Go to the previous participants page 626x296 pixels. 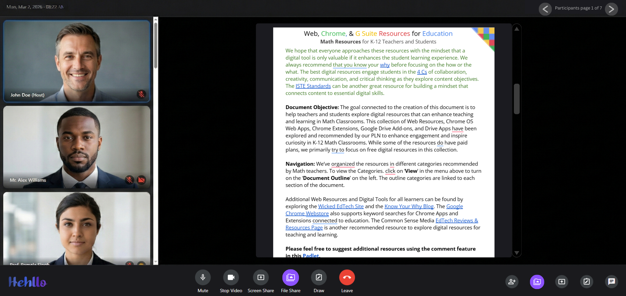tap(545, 9)
